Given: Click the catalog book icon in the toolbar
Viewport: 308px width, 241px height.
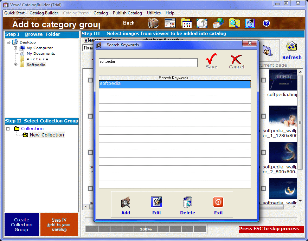Looking at the screenshot, I should point(250,23).
